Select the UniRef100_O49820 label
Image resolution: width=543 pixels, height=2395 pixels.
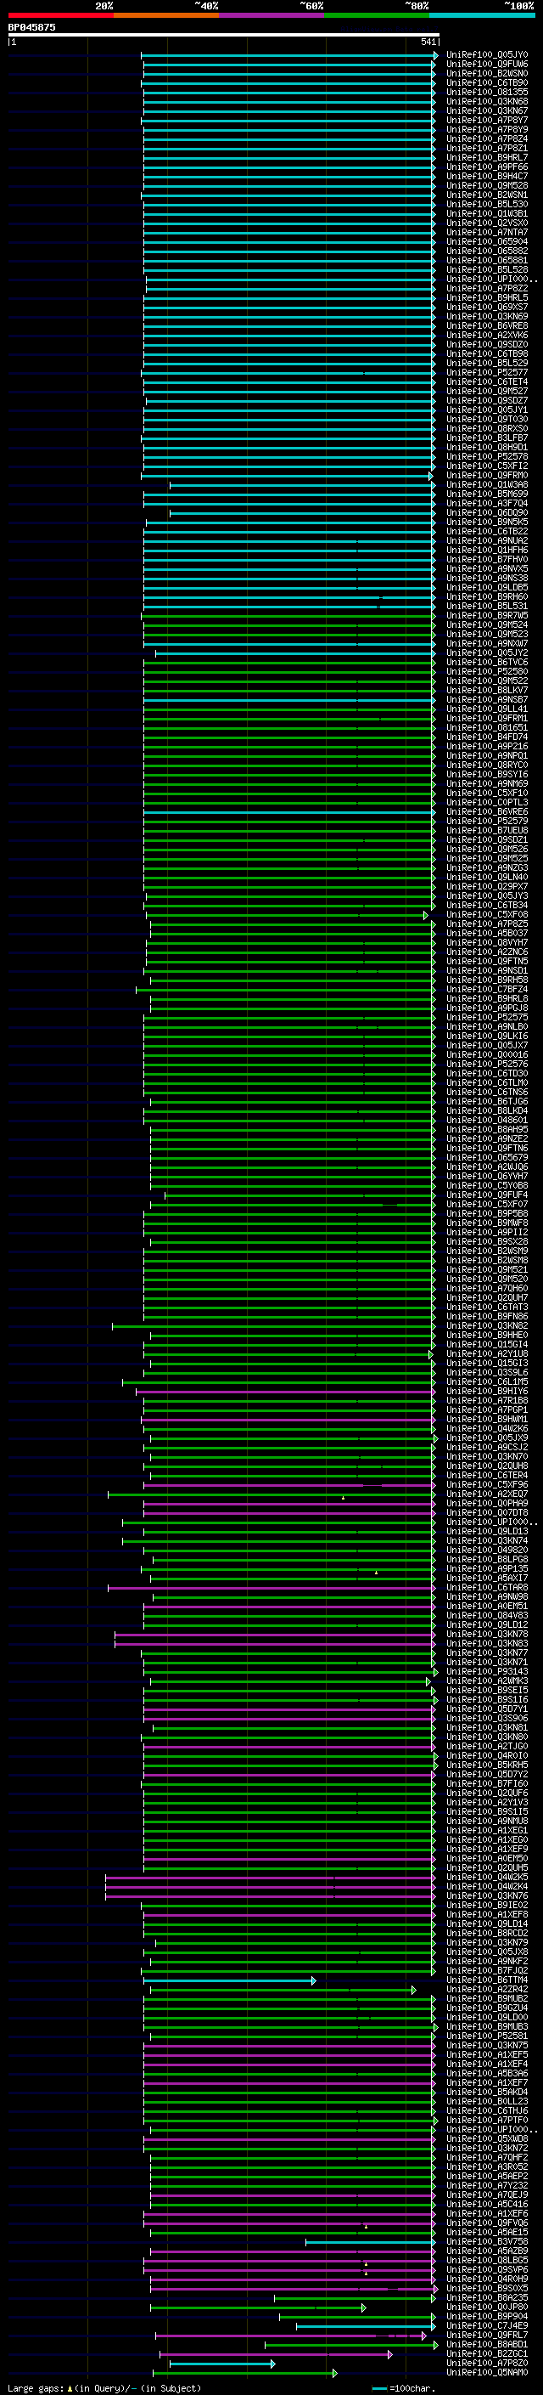coord(487,1550)
